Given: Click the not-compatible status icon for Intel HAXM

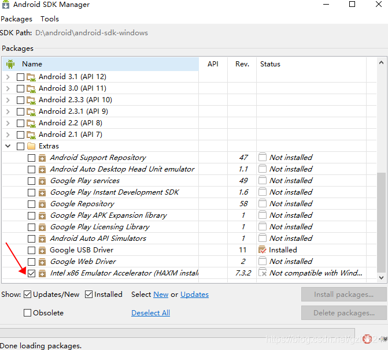Looking at the screenshot, I should [263, 273].
